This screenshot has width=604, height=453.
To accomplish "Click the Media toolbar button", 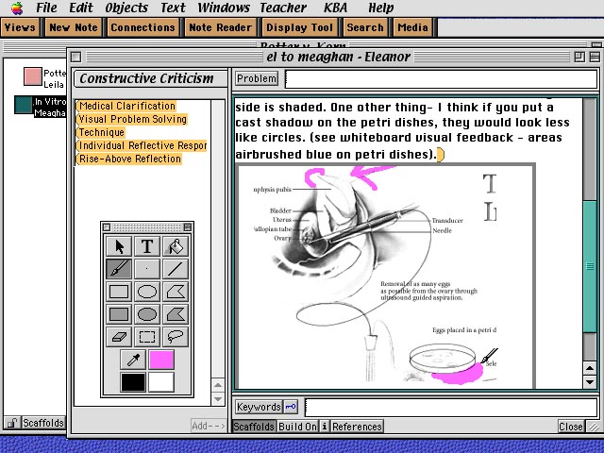I will click(412, 27).
